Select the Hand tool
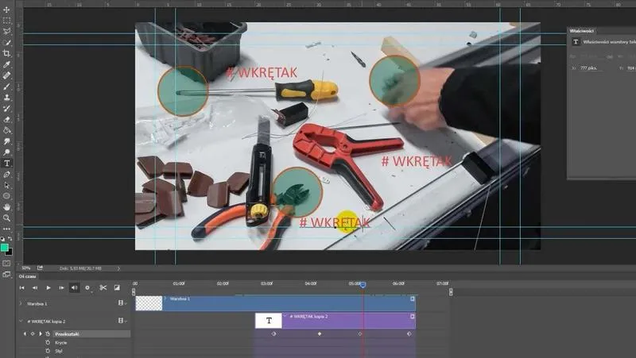Screen dimensions: 636x358 click(x=7, y=206)
